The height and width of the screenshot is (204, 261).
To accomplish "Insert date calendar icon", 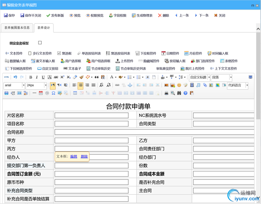I will pyautogui.click(x=40, y=93).
